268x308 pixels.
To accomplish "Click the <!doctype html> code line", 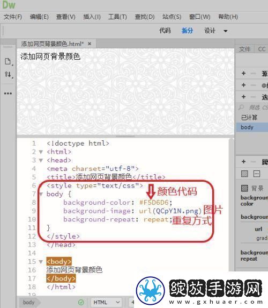I will [78, 144].
